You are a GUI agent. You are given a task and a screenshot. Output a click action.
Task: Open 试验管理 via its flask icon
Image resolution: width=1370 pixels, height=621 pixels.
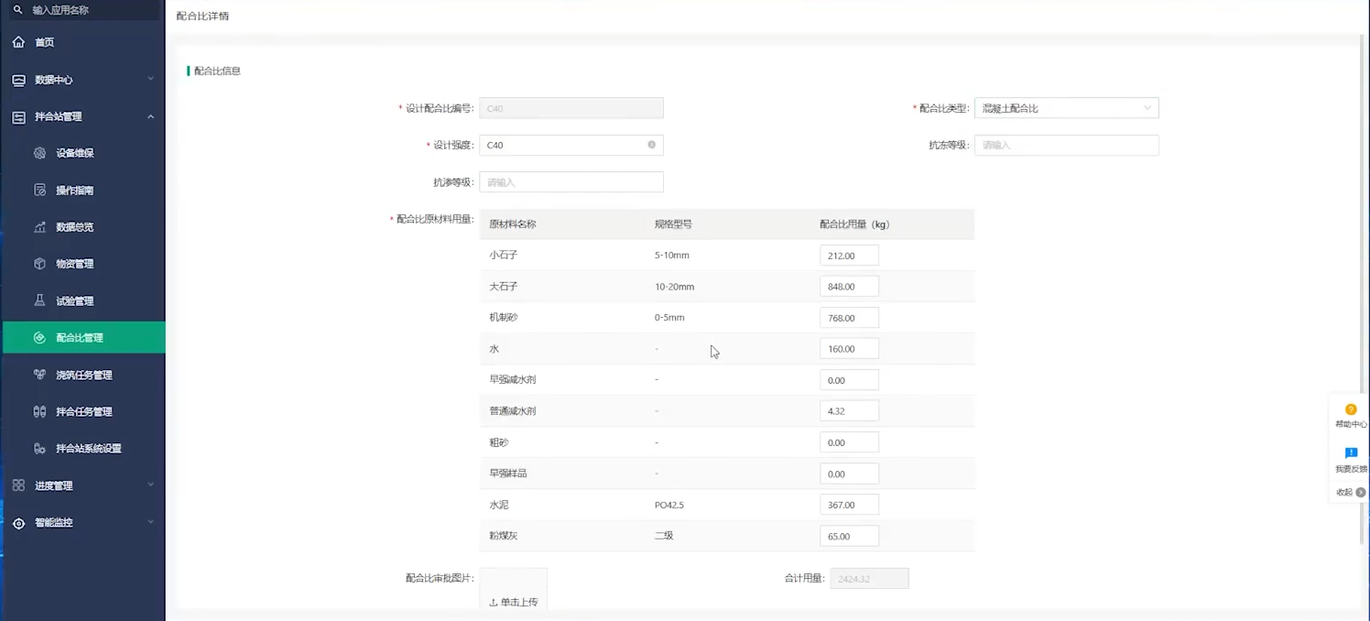pyautogui.click(x=39, y=300)
